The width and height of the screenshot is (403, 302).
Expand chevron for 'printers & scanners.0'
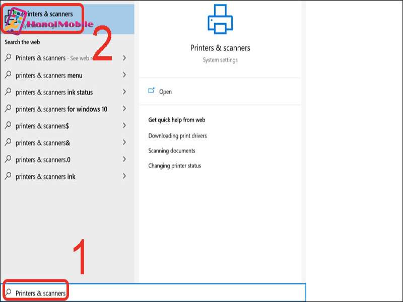pos(124,159)
